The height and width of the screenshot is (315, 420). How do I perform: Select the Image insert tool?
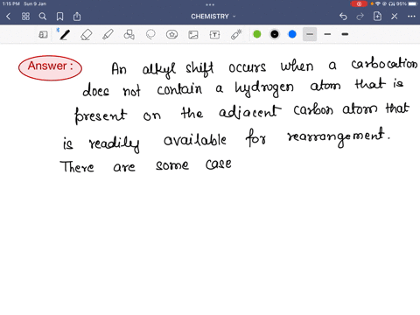coord(193,35)
